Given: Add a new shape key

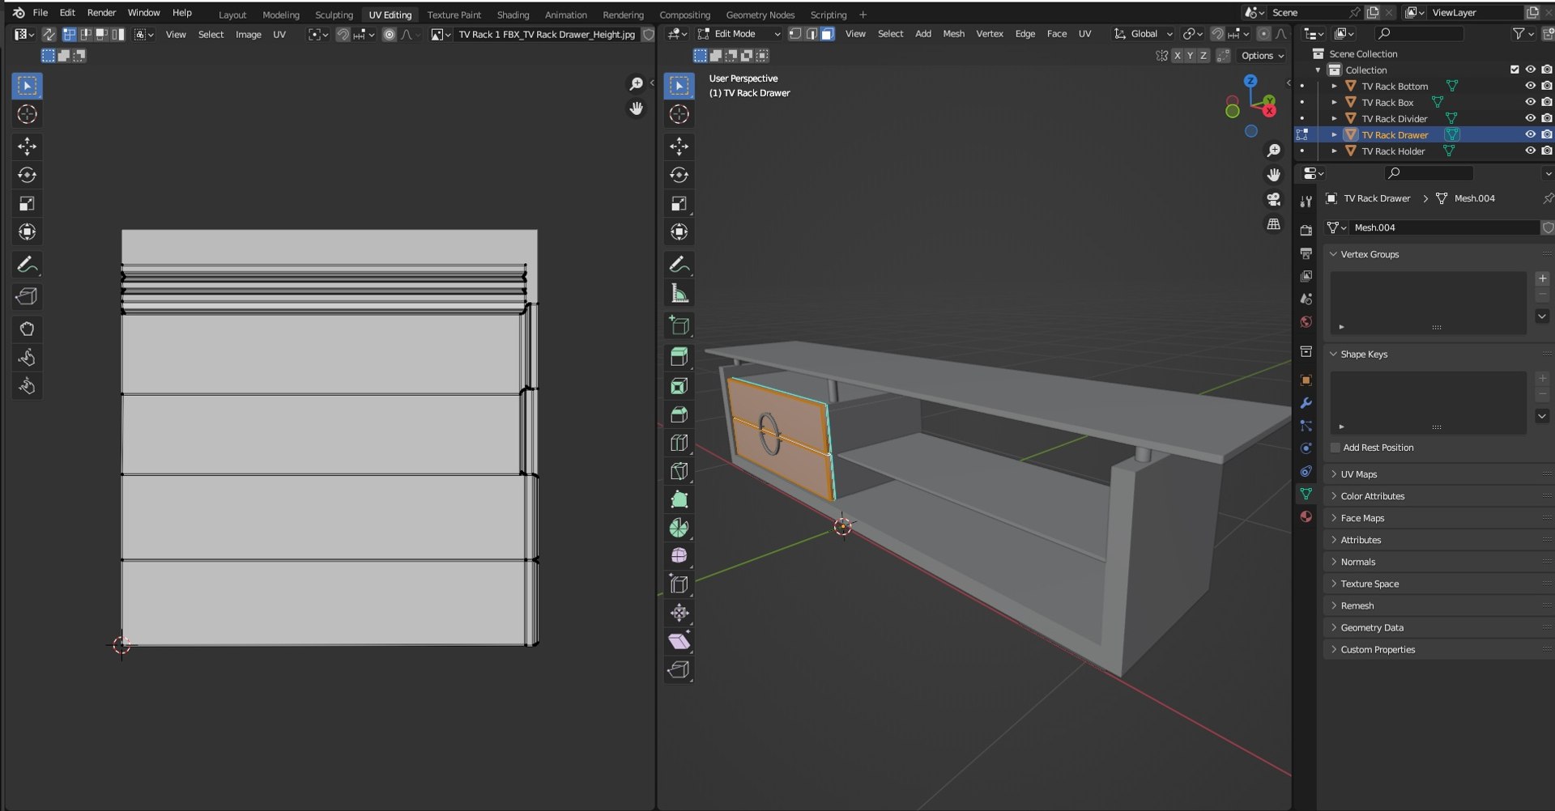Looking at the screenshot, I should click(x=1542, y=378).
